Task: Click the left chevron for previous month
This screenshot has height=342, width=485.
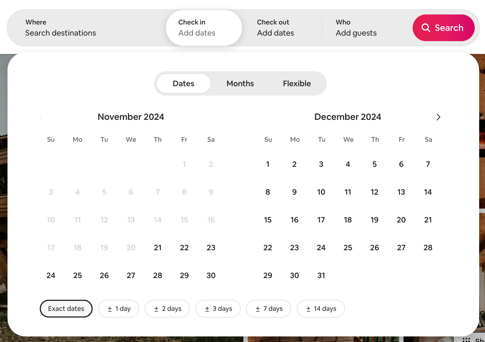Action: 41,117
